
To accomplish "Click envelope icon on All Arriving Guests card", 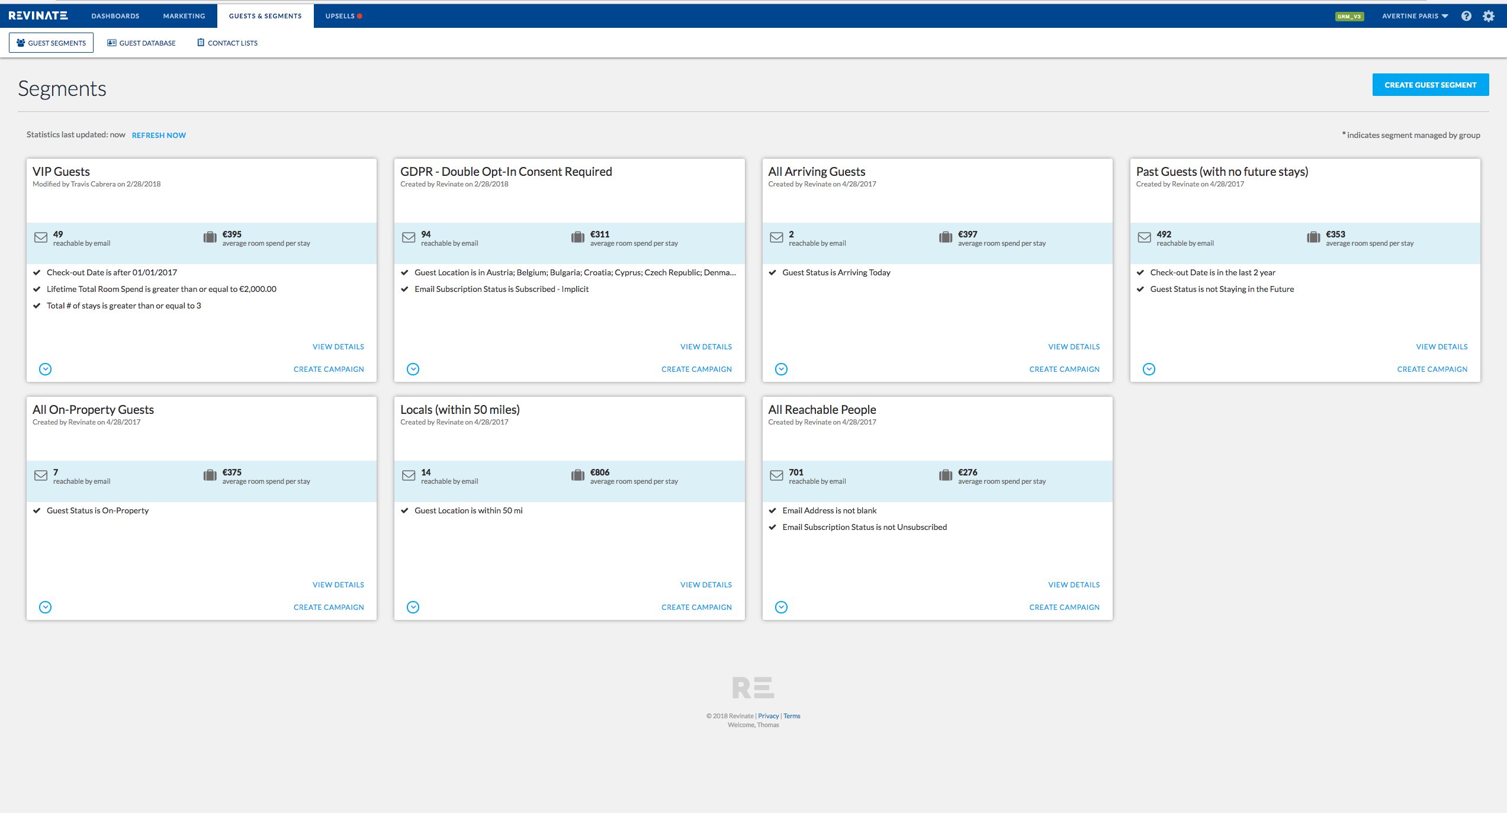I will click(x=776, y=237).
